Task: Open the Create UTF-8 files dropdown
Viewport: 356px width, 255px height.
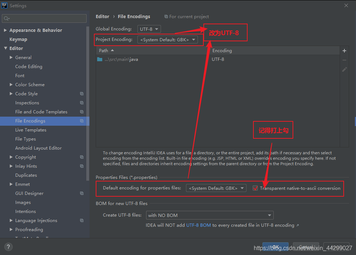Action: pos(210,215)
